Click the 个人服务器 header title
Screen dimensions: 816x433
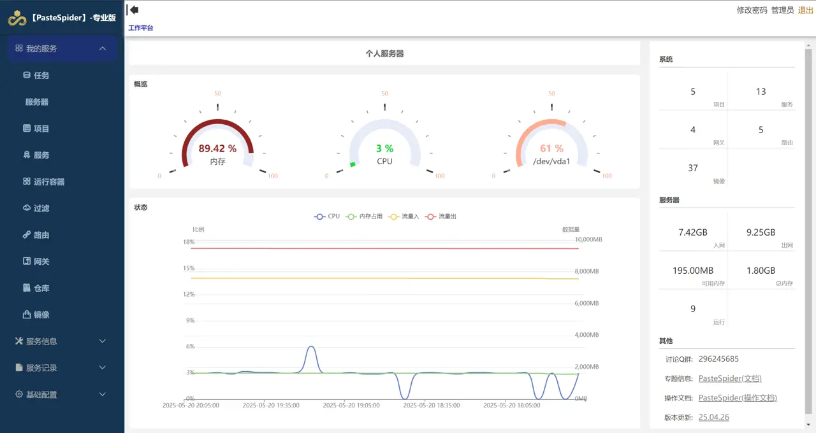pyautogui.click(x=384, y=53)
